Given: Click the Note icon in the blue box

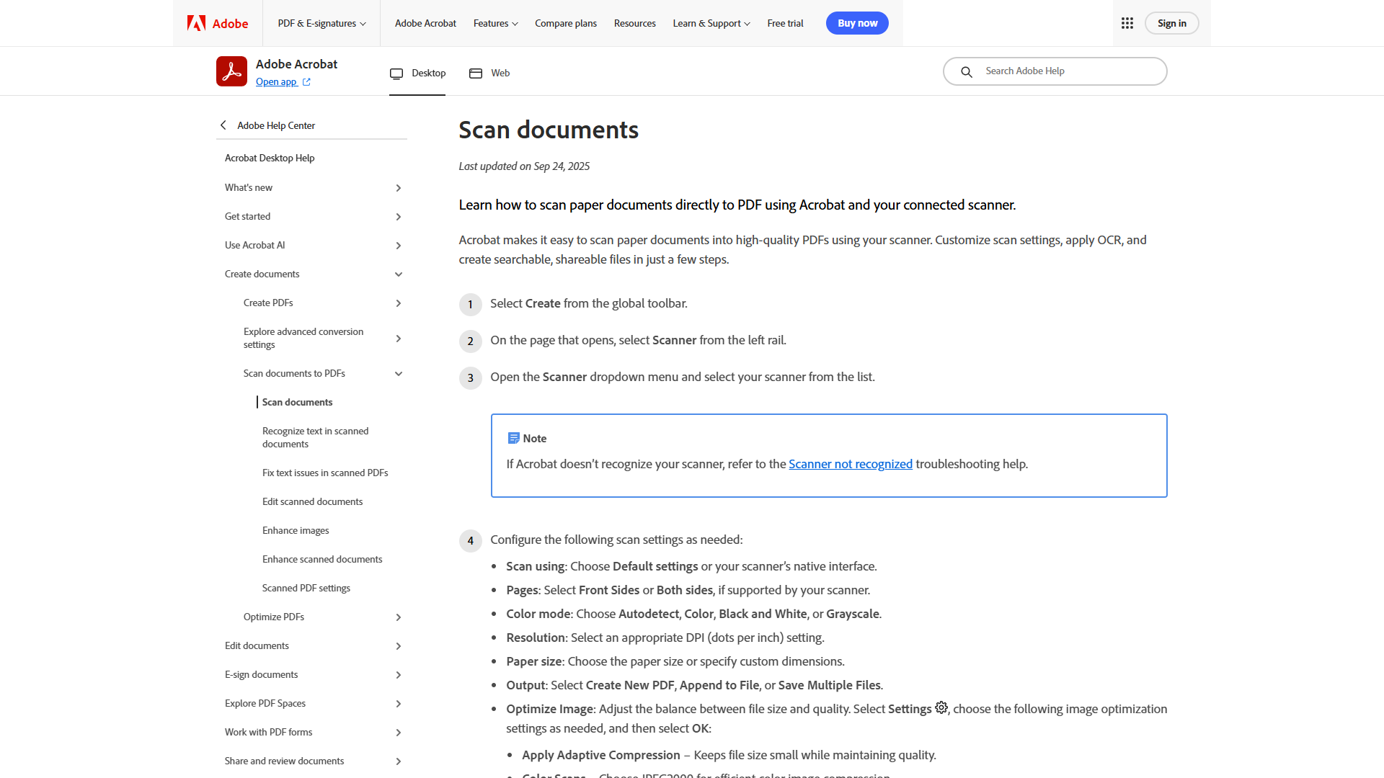Looking at the screenshot, I should click(514, 437).
